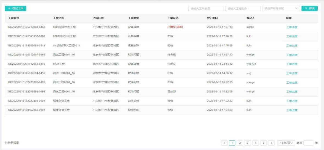Click the 跳至 page number input box
This screenshot has width=324, height=150.
coord(308,143)
